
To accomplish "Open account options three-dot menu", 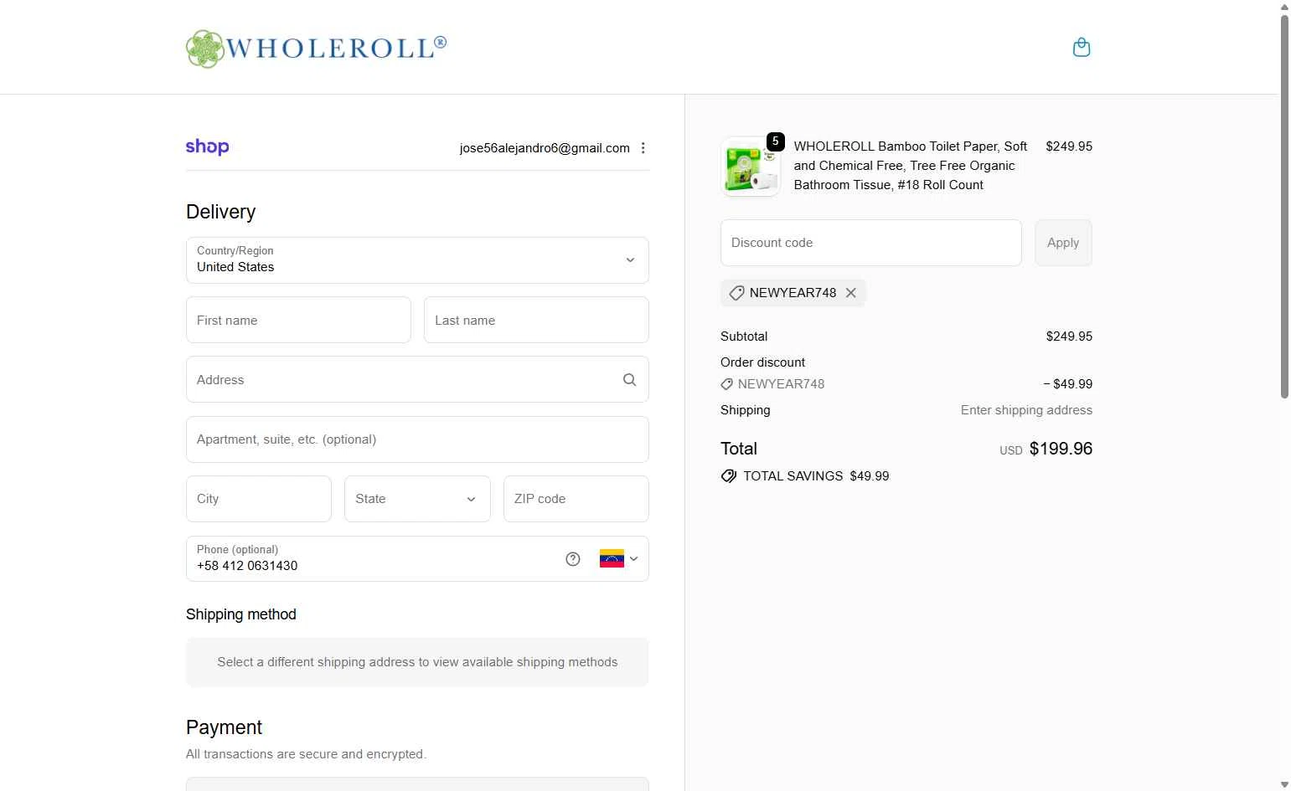I will (643, 148).
